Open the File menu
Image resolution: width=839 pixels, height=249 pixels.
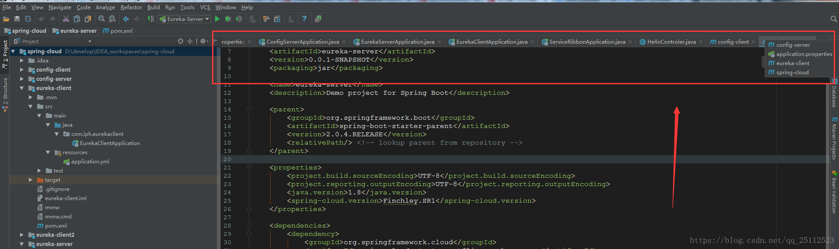[7, 7]
